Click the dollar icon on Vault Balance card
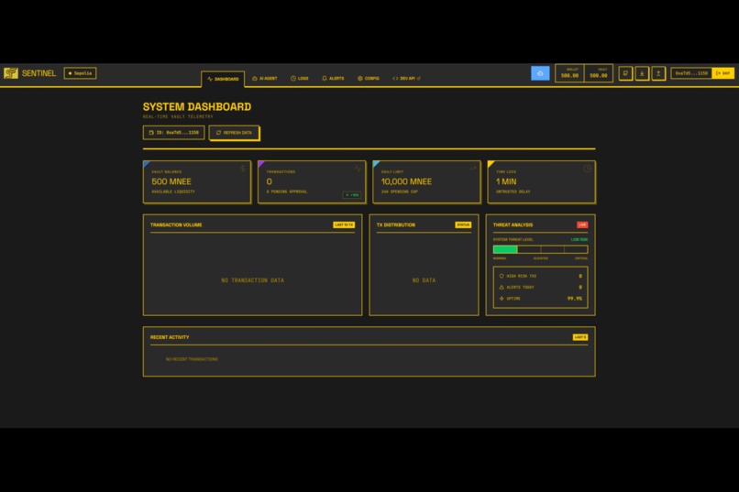The height and width of the screenshot is (492, 739). click(243, 169)
